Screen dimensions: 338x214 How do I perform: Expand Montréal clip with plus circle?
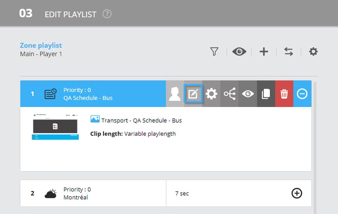297,193
